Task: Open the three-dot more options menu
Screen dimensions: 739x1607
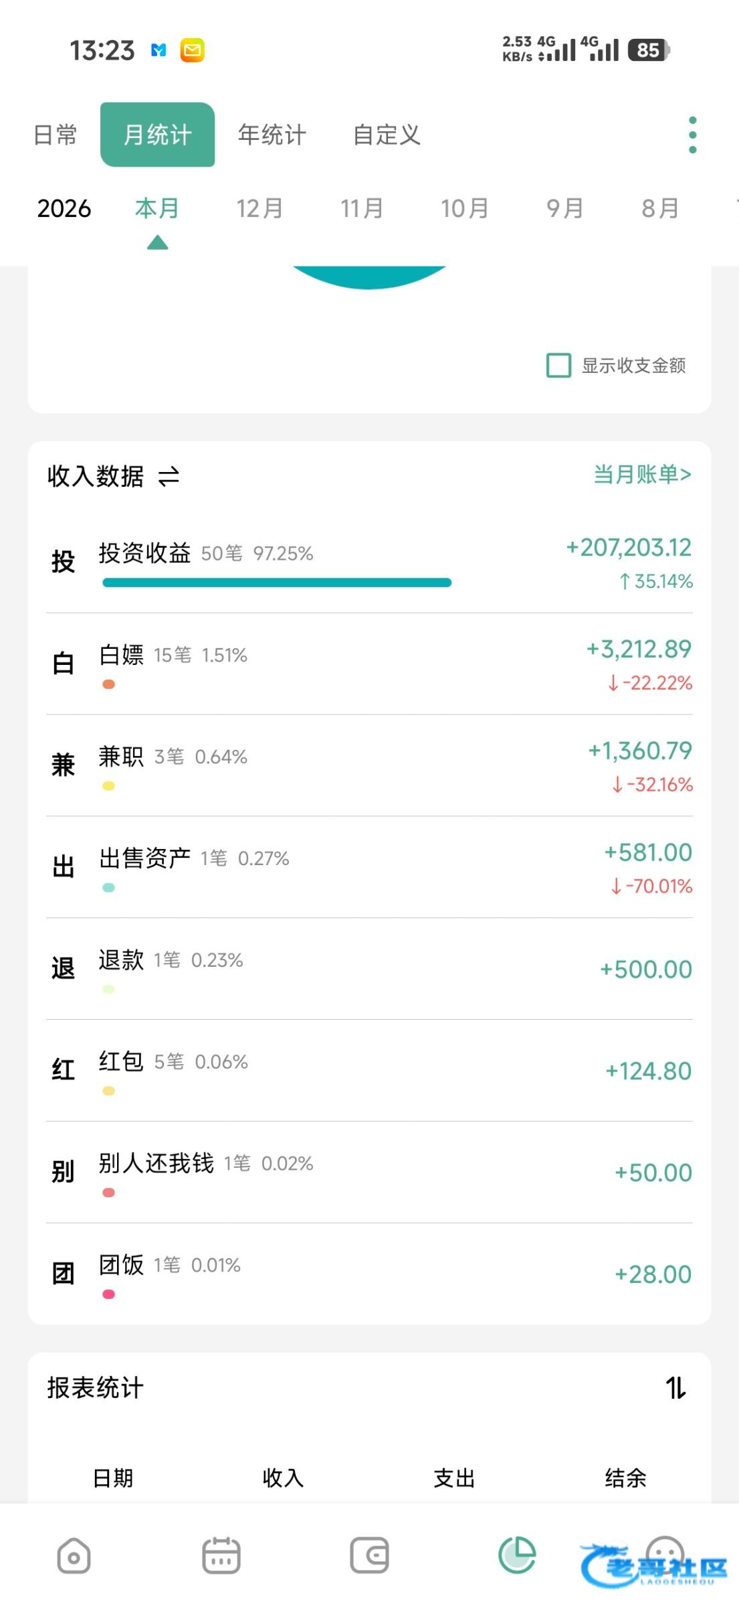Action: click(x=692, y=135)
